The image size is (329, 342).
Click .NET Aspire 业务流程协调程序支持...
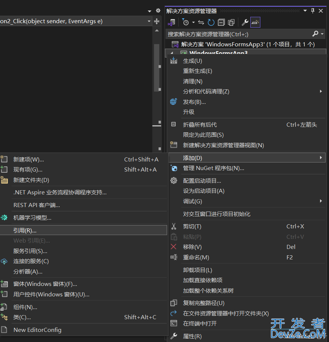[x=84, y=192]
